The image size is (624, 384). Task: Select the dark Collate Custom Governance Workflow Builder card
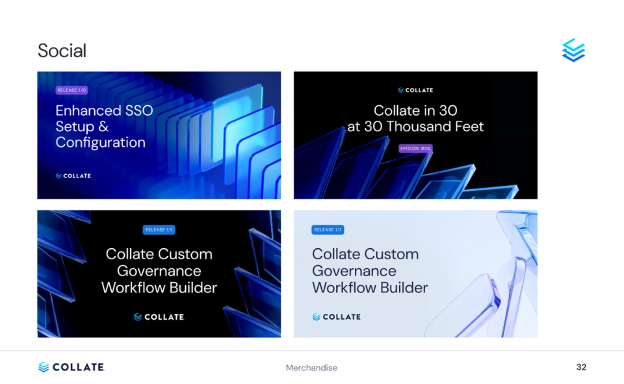click(x=159, y=274)
